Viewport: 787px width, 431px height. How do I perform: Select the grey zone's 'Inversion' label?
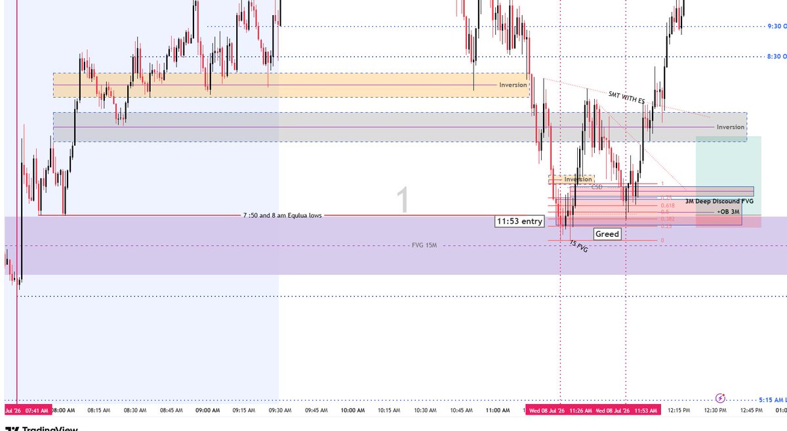pyautogui.click(x=731, y=127)
